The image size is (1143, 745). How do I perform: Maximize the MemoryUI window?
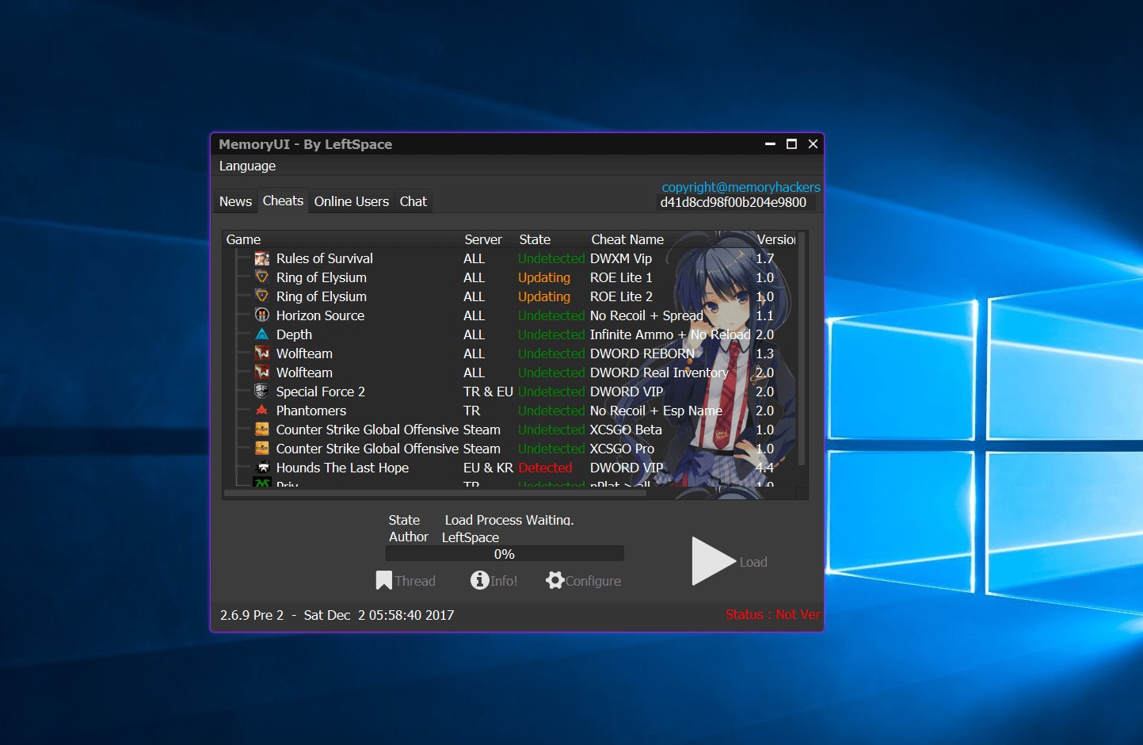pyautogui.click(x=791, y=143)
